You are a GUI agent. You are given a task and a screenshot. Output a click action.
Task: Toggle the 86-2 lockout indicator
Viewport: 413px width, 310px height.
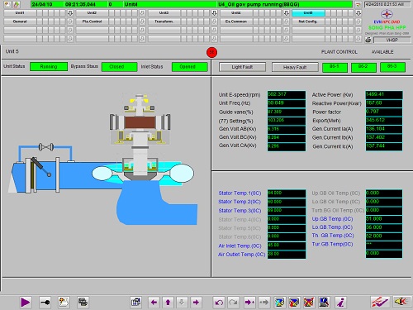pos(363,67)
